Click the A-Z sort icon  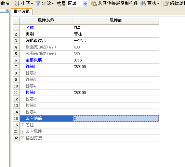point(17,3)
